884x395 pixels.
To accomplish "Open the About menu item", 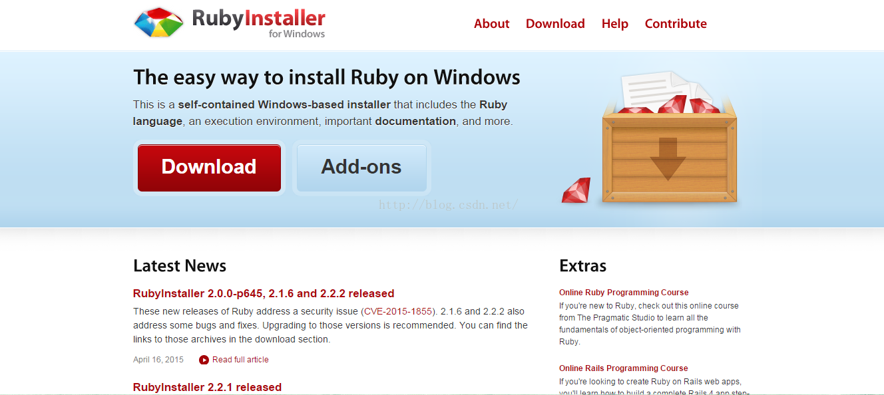I will 491,23.
